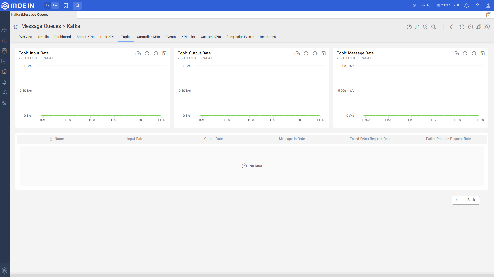
Task: Open the bookmarks icon in top bar
Action: tap(66, 5)
